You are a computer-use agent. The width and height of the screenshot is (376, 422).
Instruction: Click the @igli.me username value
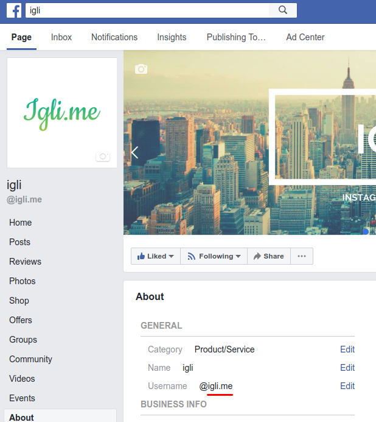[x=215, y=386]
